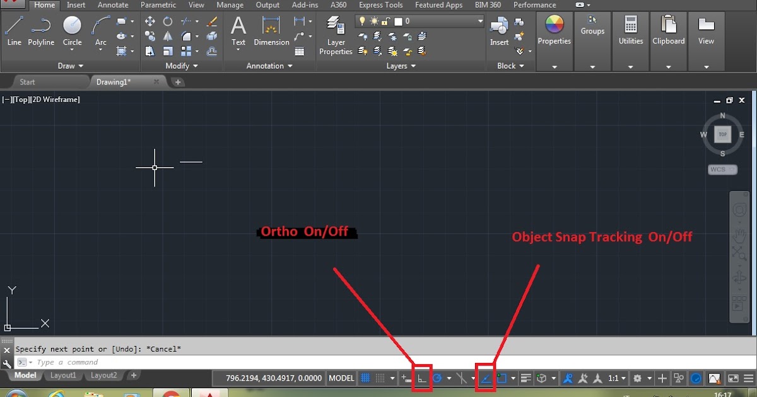This screenshot has width=757, height=397.
Task: Switch to the Annotate ribbon tab
Action: pos(113,5)
